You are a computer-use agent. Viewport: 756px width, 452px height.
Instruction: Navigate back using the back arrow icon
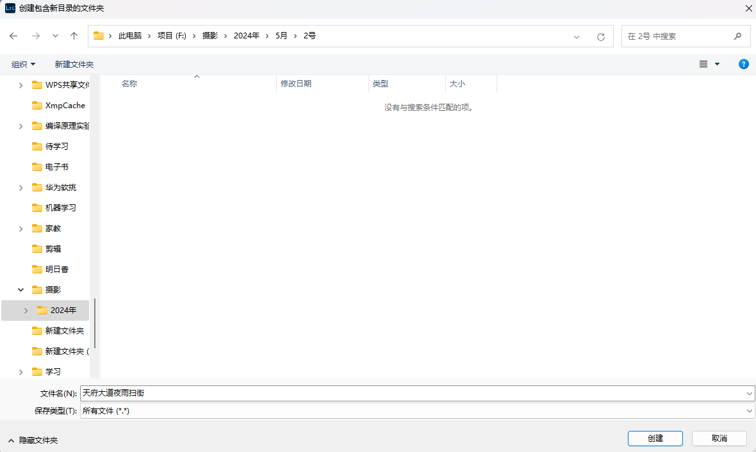[13, 36]
